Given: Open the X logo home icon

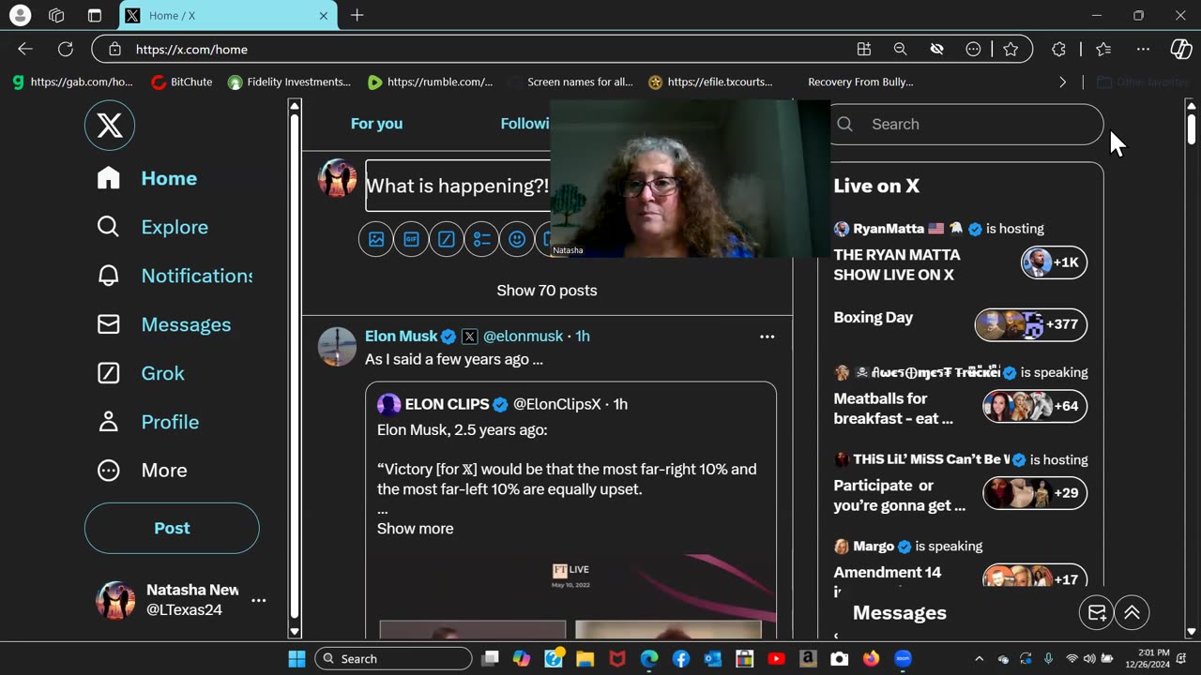Looking at the screenshot, I should pos(110,125).
